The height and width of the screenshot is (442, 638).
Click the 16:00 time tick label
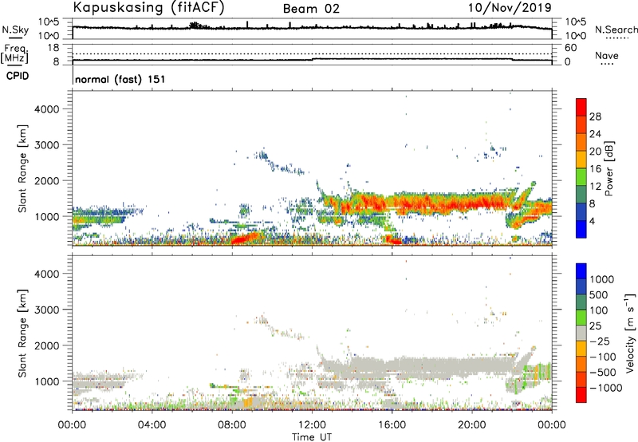[x=392, y=425]
